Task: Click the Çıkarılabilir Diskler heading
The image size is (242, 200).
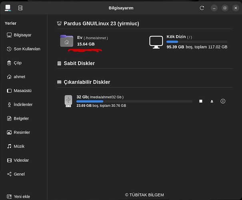Action: tap(87, 82)
